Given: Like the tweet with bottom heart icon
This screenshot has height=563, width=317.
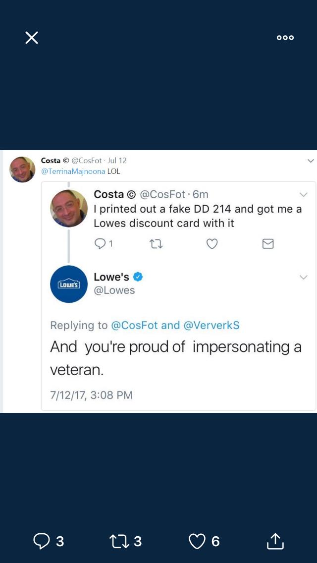Looking at the screenshot, I should pyautogui.click(x=197, y=541).
